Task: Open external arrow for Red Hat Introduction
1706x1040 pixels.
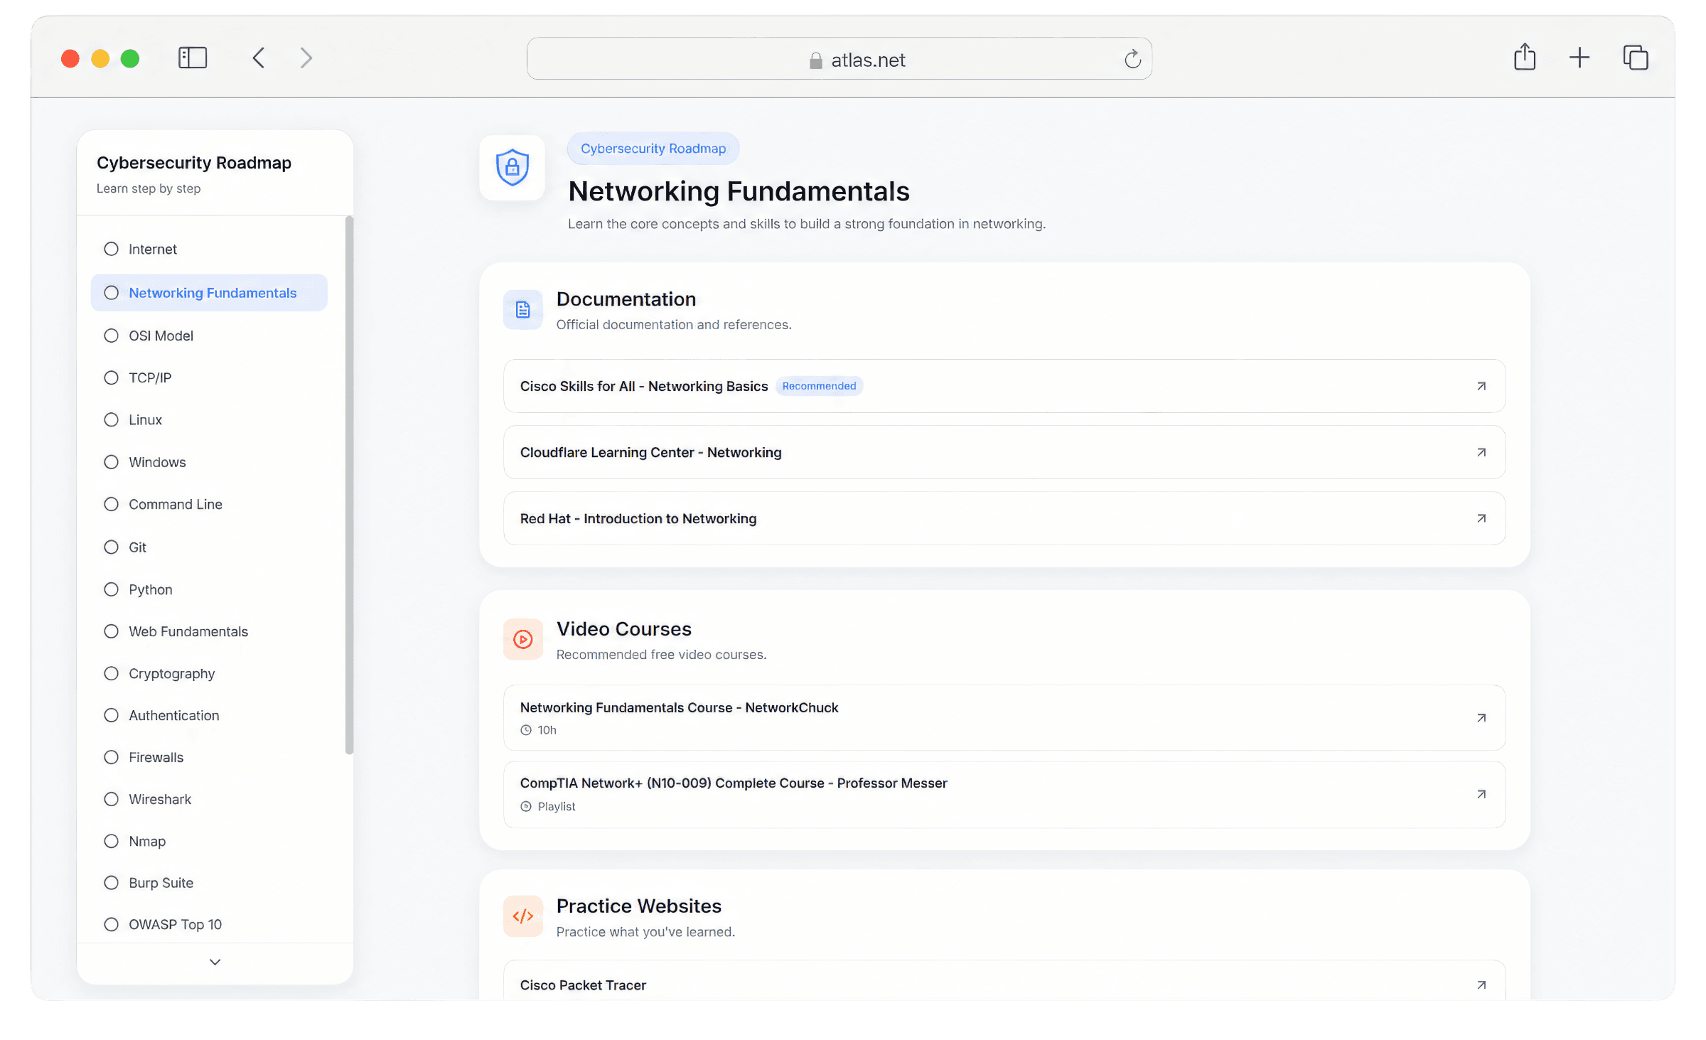Action: pos(1481,518)
